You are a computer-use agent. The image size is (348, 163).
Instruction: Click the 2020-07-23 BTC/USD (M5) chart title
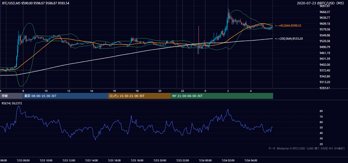(x=321, y=3)
